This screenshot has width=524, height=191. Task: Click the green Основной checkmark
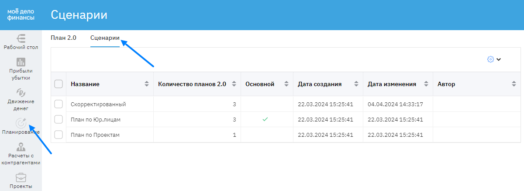point(265,119)
